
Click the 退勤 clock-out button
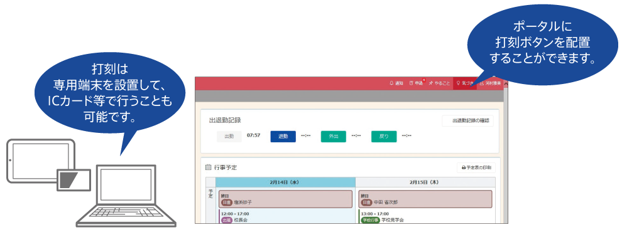click(x=283, y=136)
